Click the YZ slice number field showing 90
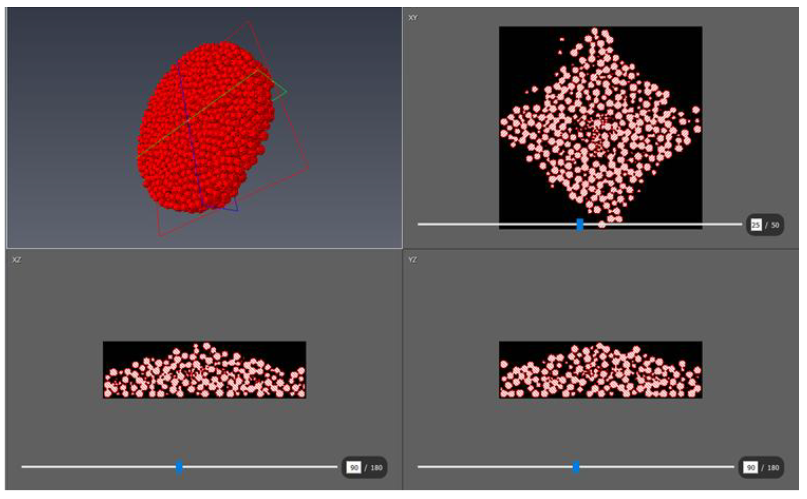This screenshot has width=807, height=499. click(751, 468)
